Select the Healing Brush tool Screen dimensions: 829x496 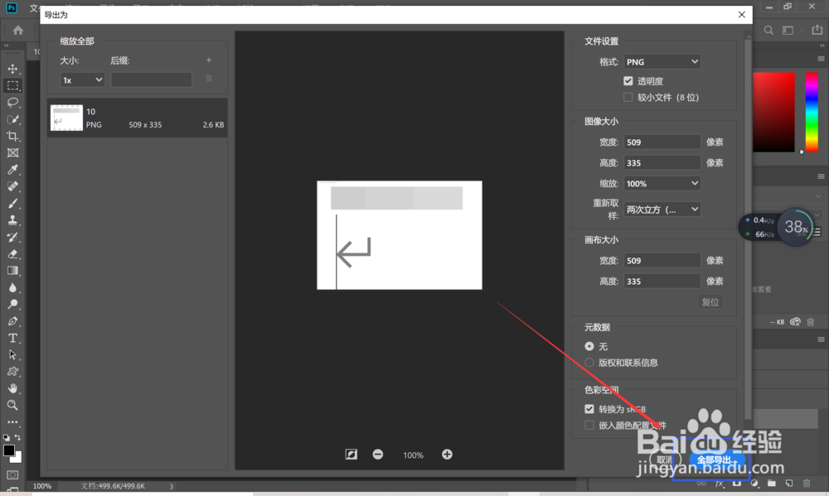[x=12, y=186]
